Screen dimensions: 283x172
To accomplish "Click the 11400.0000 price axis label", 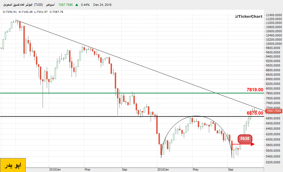I will click(273, 15).
